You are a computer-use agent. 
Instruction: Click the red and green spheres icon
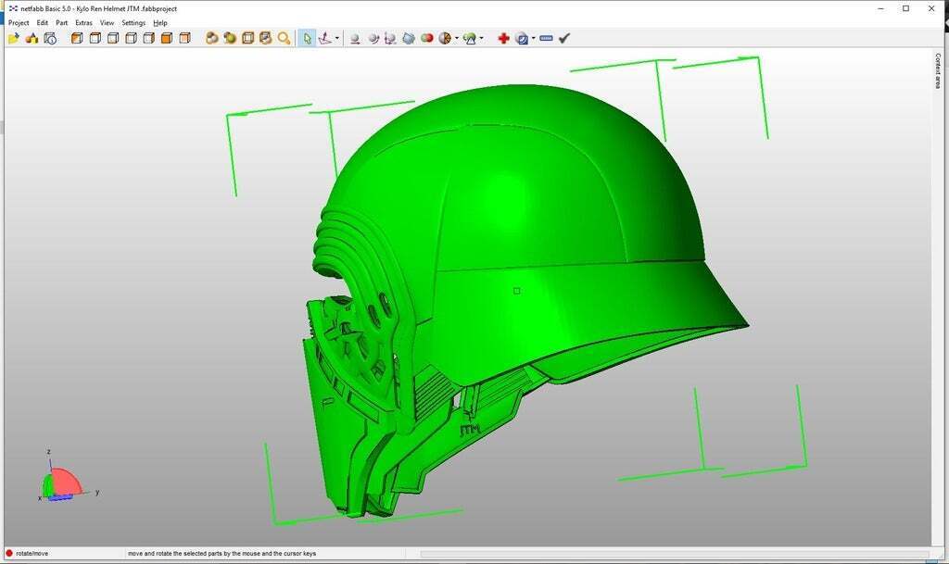click(x=426, y=39)
